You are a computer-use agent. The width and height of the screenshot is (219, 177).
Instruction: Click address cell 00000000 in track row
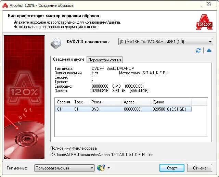tap(132, 109)
